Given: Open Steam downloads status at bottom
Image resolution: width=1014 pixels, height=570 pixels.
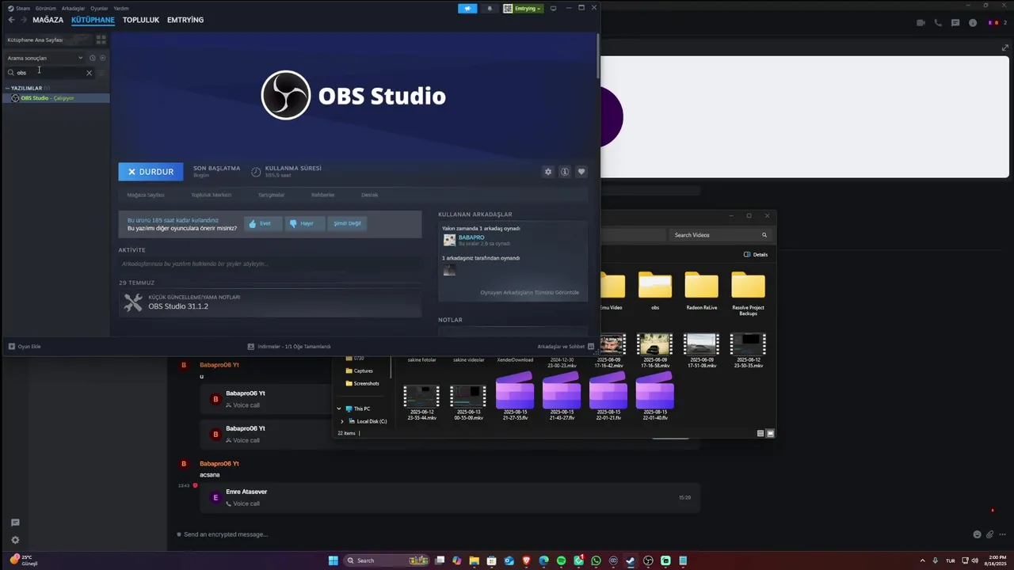Looking at the screenshot, I should tap(289, 347).
